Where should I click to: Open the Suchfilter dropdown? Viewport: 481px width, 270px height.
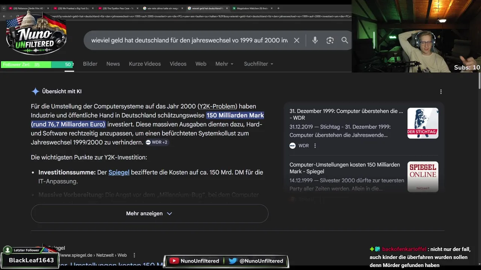(259, 64)
